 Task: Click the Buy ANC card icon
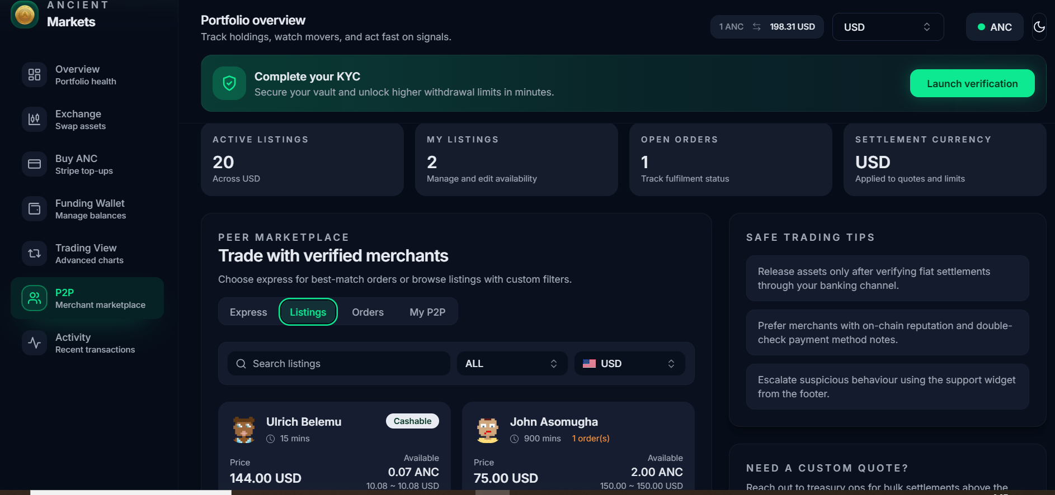pyautogui.click(x=34, y=164)
